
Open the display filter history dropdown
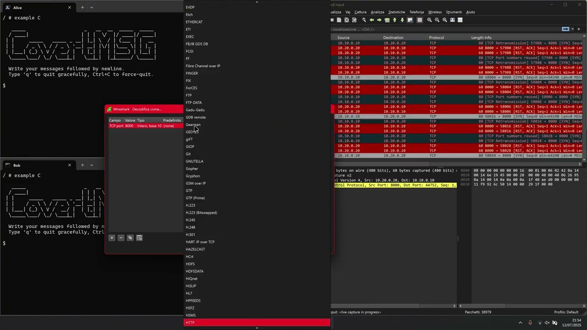click(572, 29)
